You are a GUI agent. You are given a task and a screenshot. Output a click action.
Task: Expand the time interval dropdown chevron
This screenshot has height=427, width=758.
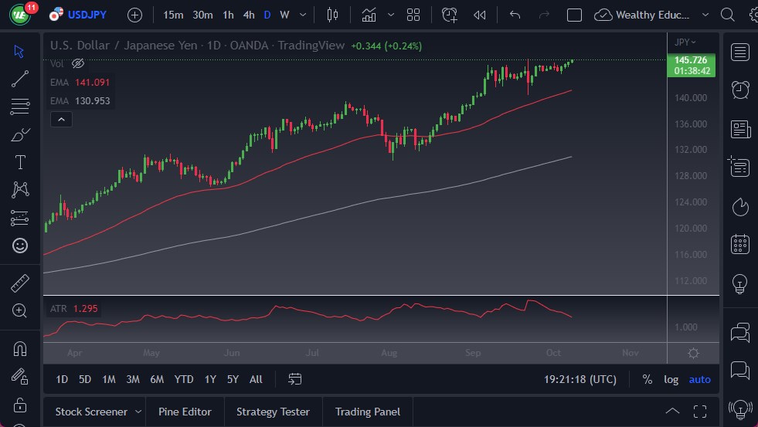point(301,15)
